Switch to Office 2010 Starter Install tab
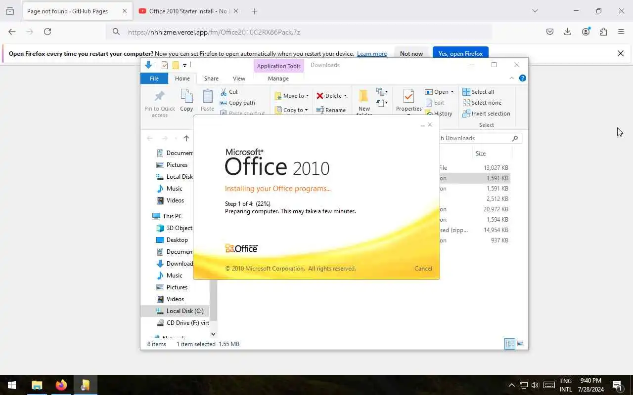This screenshot has height=395, width=633. 188,11
